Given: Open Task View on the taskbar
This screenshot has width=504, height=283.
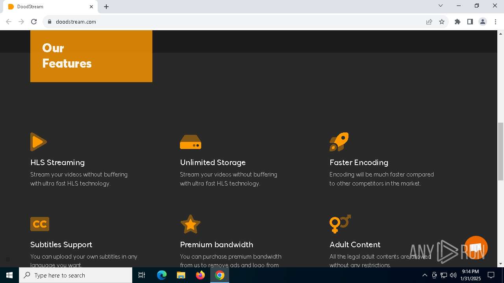Looking at the screenshot, I should (142, 275).
